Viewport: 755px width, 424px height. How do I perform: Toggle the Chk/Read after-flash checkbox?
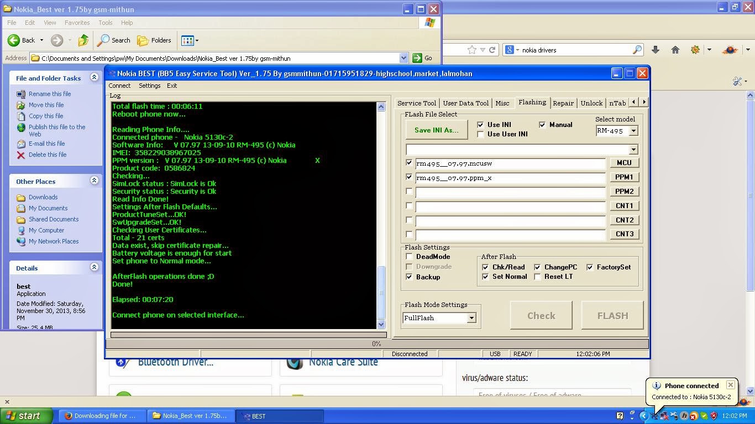coord(485,267)
